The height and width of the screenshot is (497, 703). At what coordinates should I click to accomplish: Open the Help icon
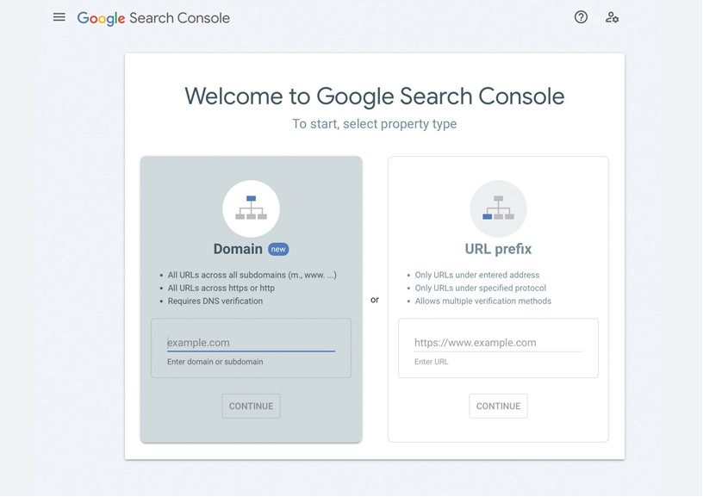[581, 17]
